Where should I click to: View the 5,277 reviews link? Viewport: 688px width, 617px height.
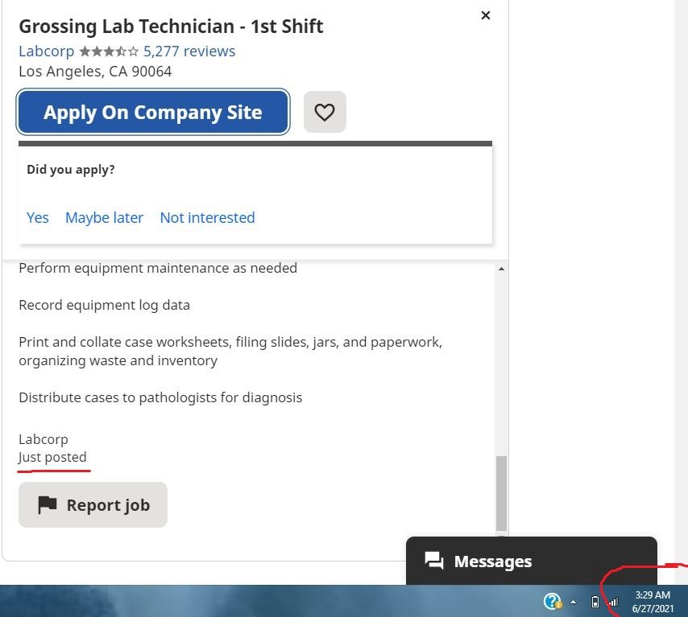coord(189,51)
